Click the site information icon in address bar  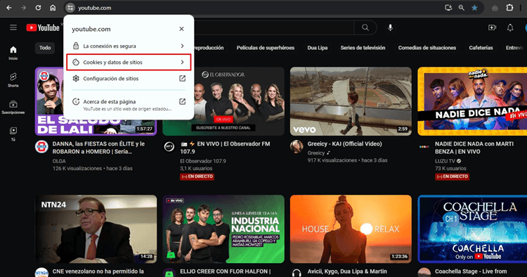(70, 8)
